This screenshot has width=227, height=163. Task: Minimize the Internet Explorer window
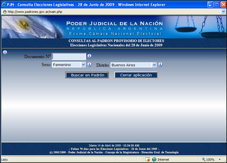[x=210, y=5]
